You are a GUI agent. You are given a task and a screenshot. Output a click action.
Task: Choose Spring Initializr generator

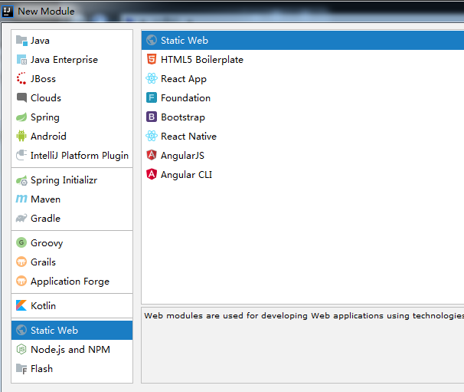pos(72,180)
